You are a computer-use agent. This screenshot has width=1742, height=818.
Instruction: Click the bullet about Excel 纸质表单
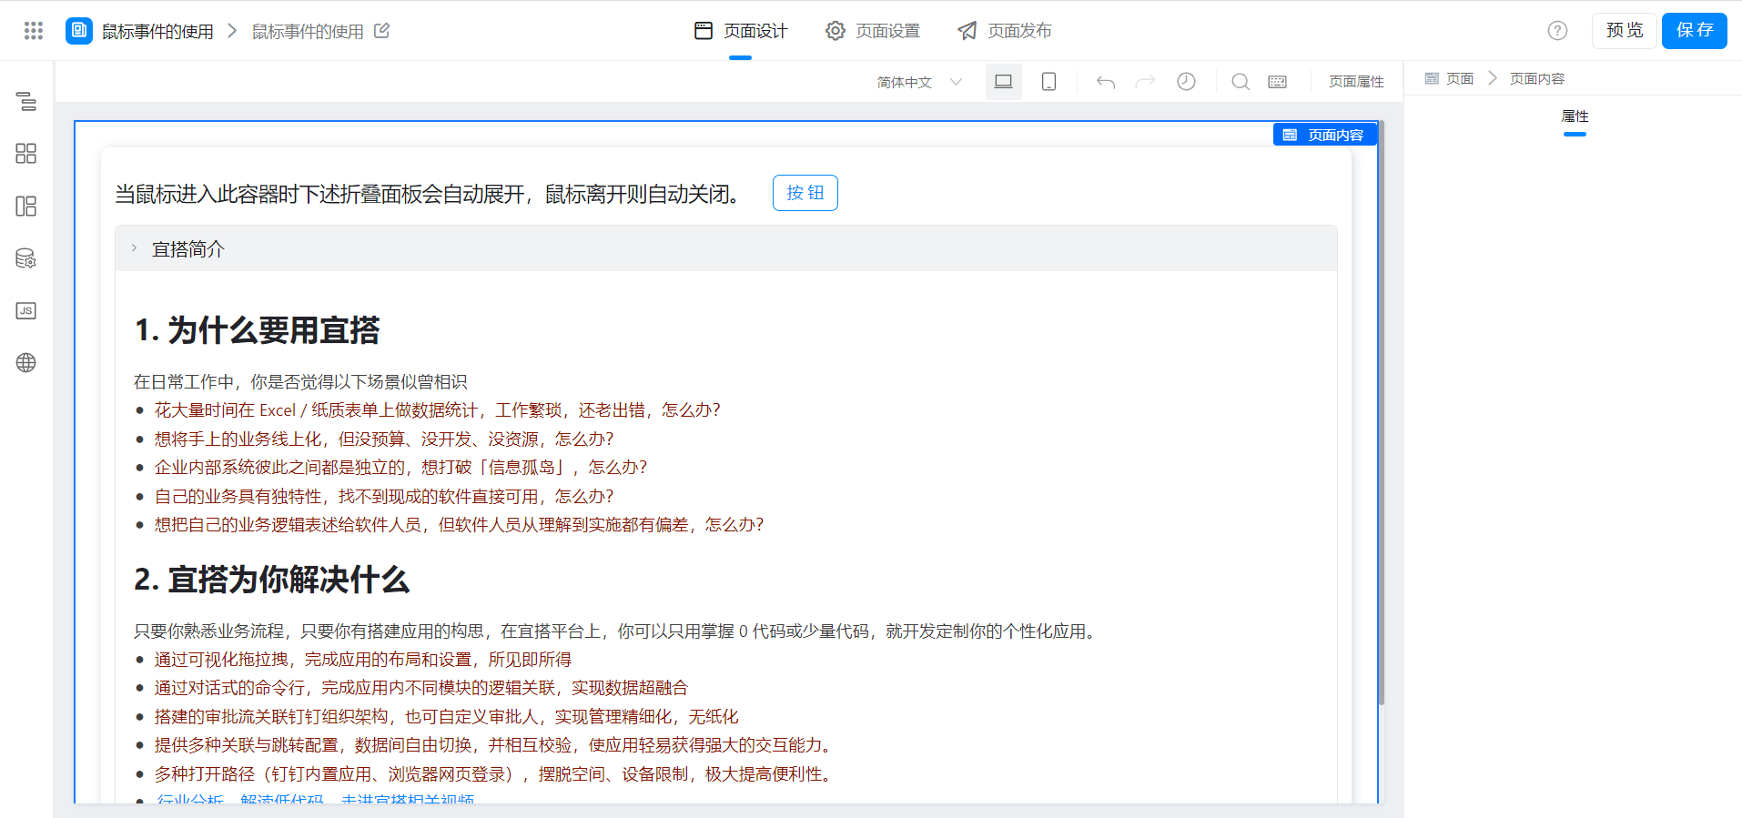pos(437,410)
